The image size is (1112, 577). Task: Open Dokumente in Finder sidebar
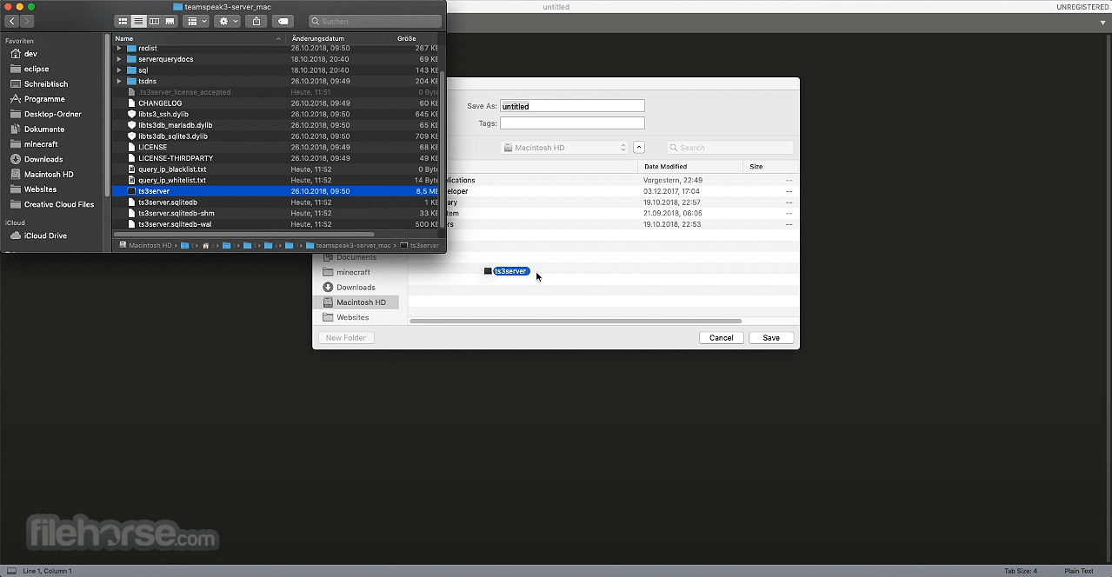(x=44, y=129)
